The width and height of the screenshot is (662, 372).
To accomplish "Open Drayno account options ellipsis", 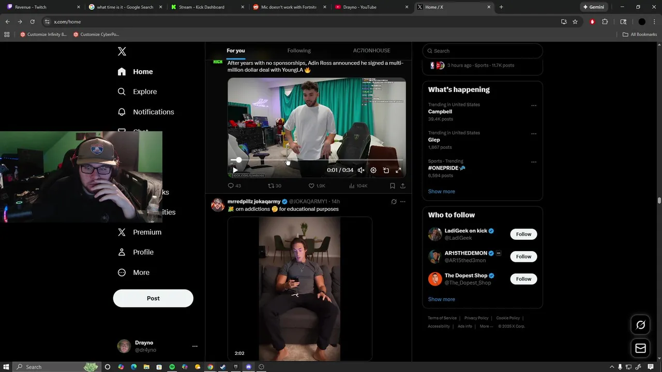I will (x=194, y=346).
